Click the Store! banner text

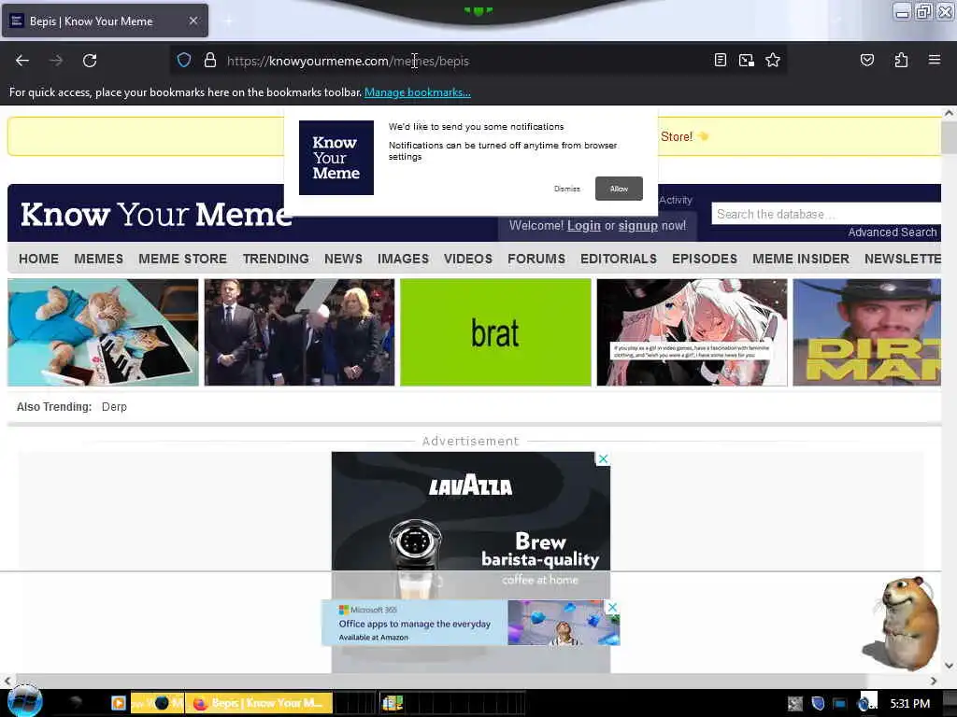(x=677, y=136)
